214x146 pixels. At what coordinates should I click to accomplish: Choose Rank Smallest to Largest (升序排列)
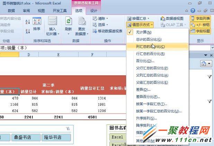point(158,118)
